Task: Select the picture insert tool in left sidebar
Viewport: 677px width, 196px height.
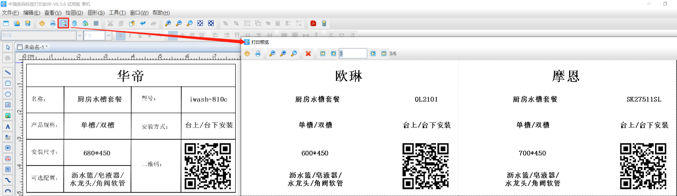Action: [x=8, y=116]
